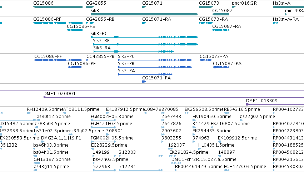Open transcript CG15073-RA label
Screen dimensions: 304x172
click(214, 19)
